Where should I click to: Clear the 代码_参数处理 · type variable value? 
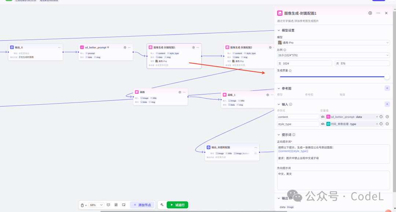coord(377,124)
